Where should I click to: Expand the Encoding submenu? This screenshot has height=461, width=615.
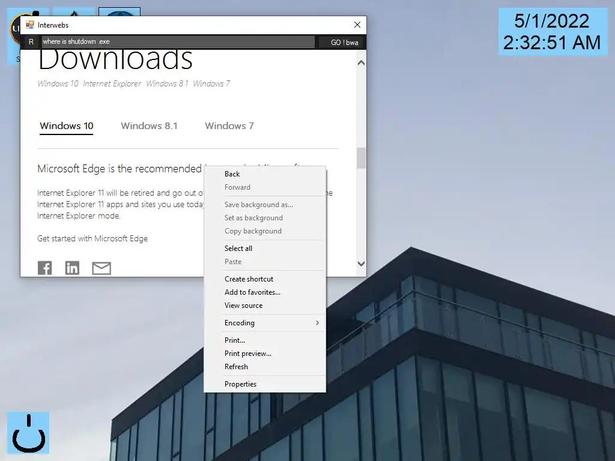click(x=265, y=323)
